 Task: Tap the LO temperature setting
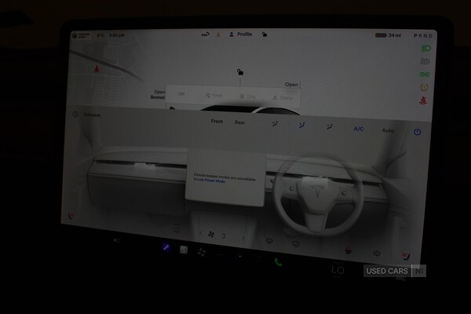tap(338, 270)
